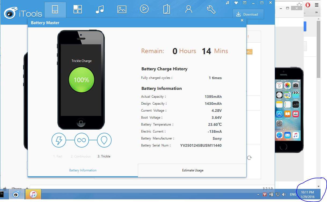The width and height of the screenshot is (327, 202).
Task: Open the browser hamburger menu
Action: (x=317, y=5)
